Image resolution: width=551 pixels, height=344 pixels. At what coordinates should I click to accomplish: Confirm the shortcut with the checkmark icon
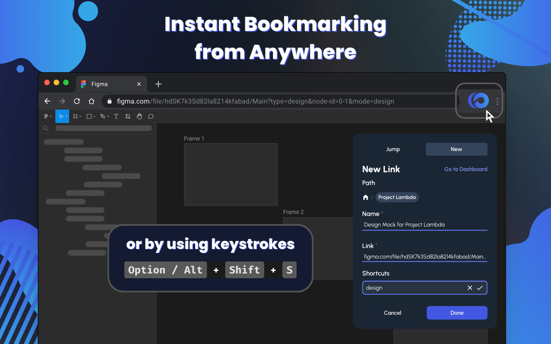tap(480, 288)
